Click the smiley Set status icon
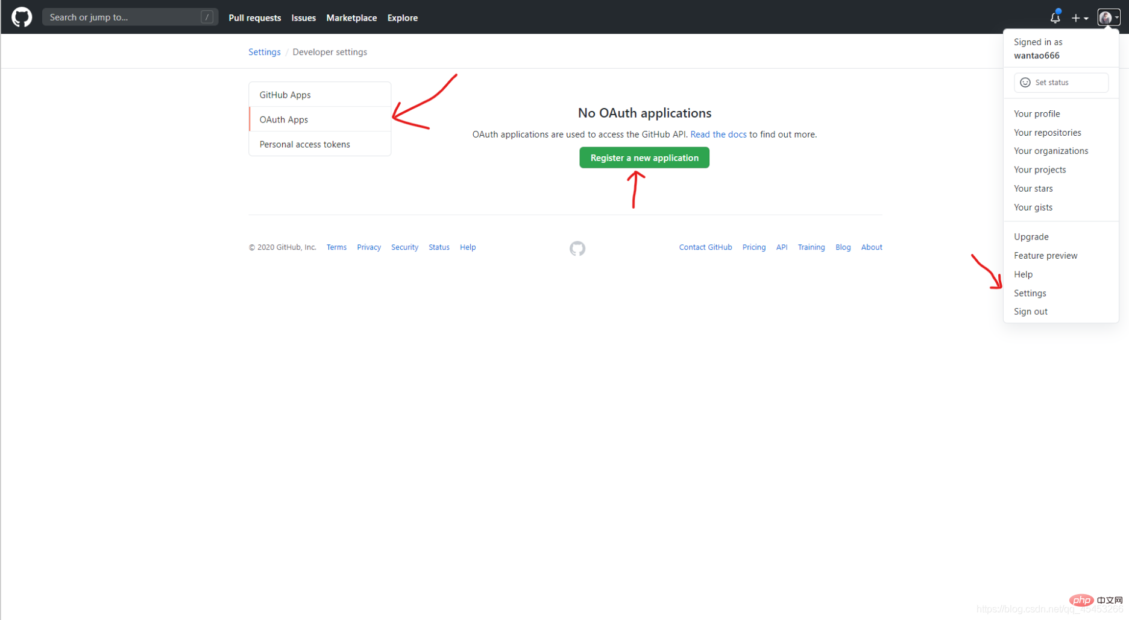 [x=1025, y=83]
